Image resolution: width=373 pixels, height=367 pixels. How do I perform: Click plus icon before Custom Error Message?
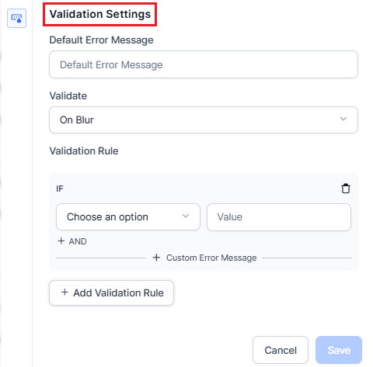click(156, 258)
